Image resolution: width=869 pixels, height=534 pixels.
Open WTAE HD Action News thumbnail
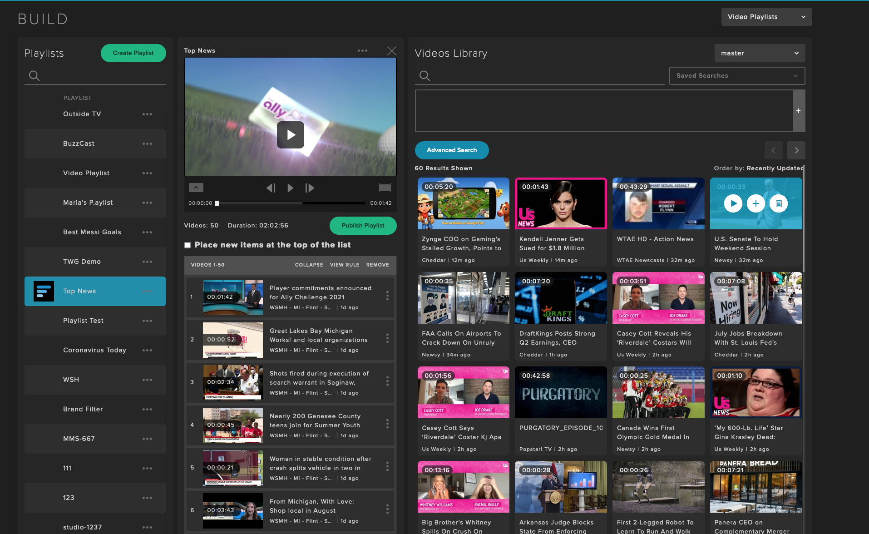click(x=658, y=203)
